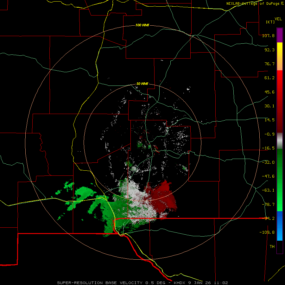Viewport: 285px width, 285px height.
Task: Click the -0.9 legend value
Action: 269,134
